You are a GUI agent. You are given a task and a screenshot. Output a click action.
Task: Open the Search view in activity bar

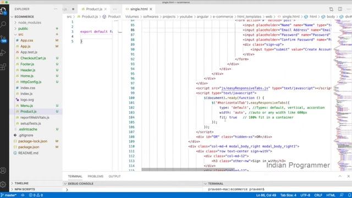pos(3,24)
